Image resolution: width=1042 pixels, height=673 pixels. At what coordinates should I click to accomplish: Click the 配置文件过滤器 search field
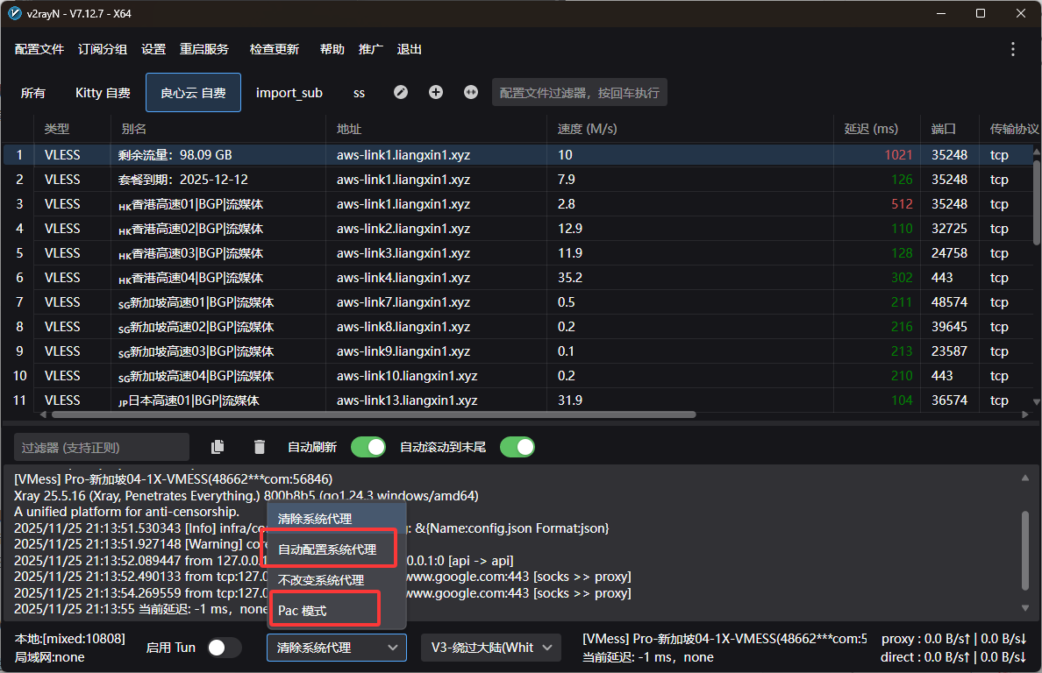pyautogui.click(x=579, y=92)
